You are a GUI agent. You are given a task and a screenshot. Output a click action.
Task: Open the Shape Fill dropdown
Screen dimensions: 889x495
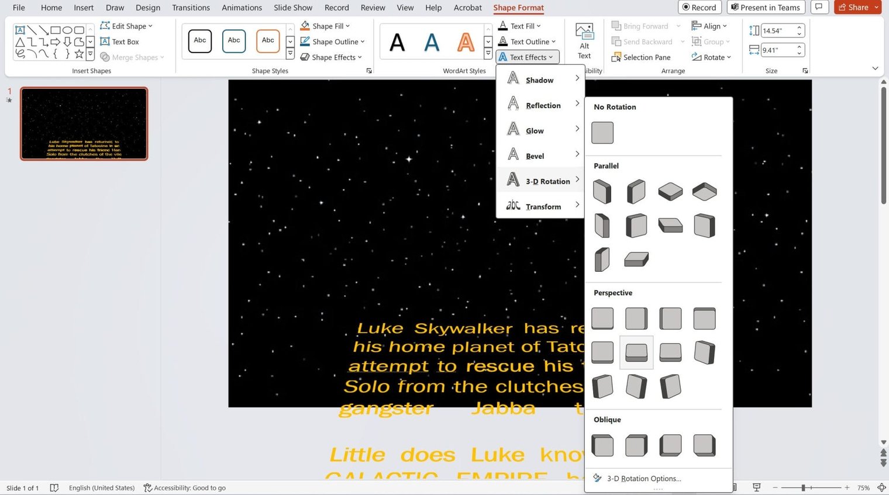[x=325, y=26]
